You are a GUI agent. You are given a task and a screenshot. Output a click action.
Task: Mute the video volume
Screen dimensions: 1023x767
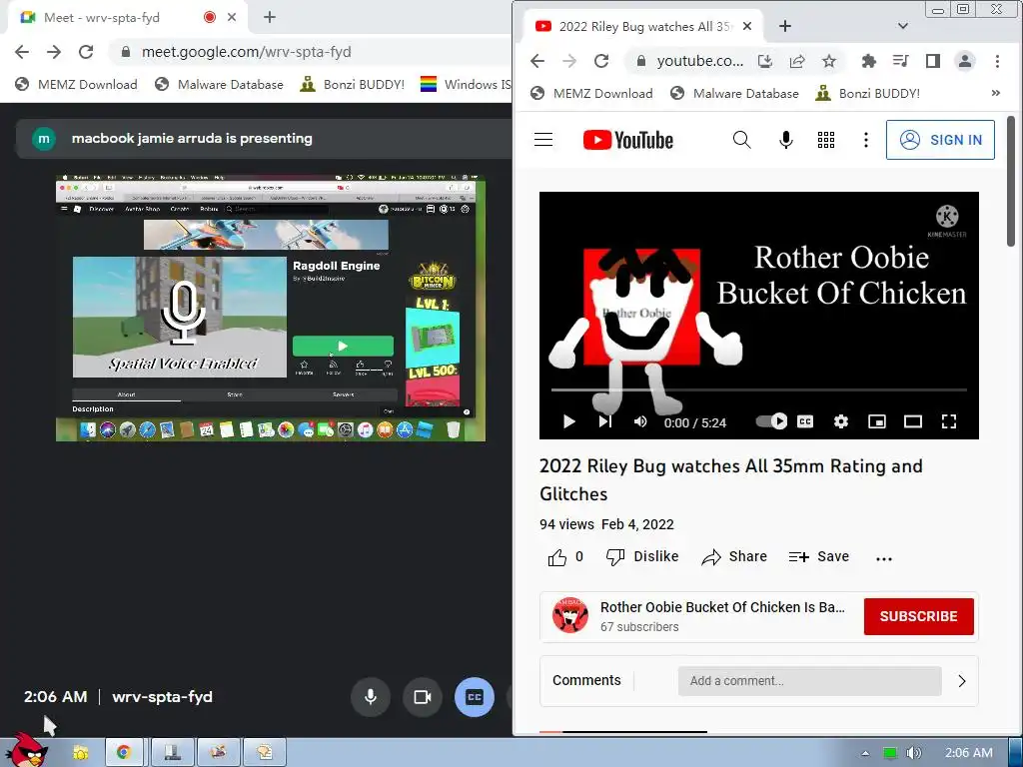640,422
